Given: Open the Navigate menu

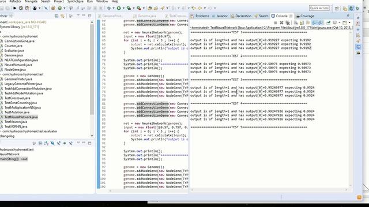Looking at the screenshot, I should [x=31, y=1].
